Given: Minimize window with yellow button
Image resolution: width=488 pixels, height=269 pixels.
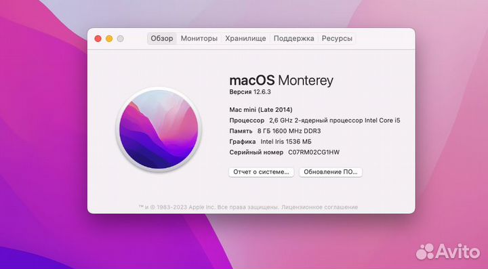Looking at the screenshot, I should pos(109,39).
